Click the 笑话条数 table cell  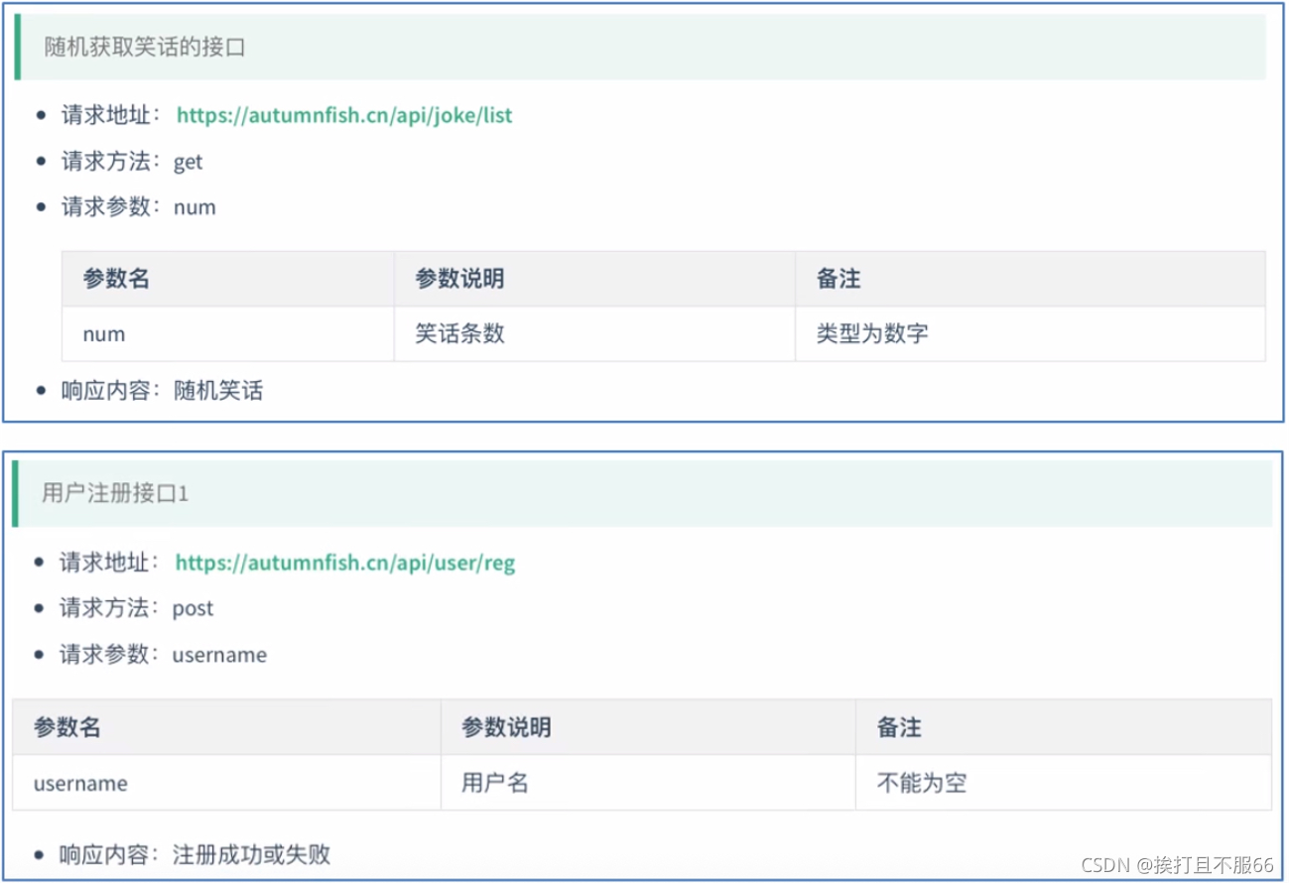594,334
